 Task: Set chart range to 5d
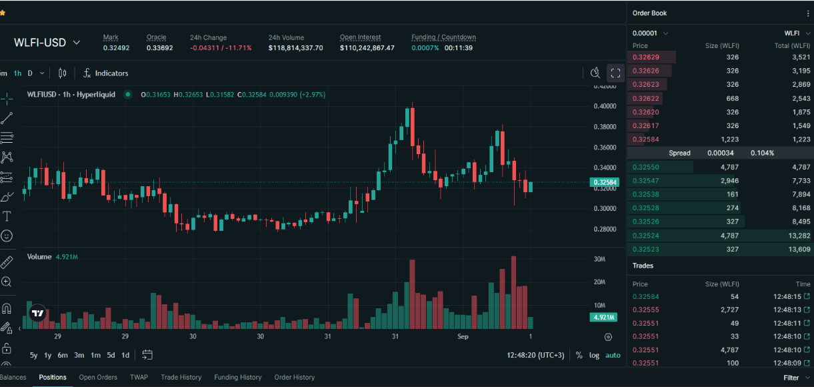point(111,355)
